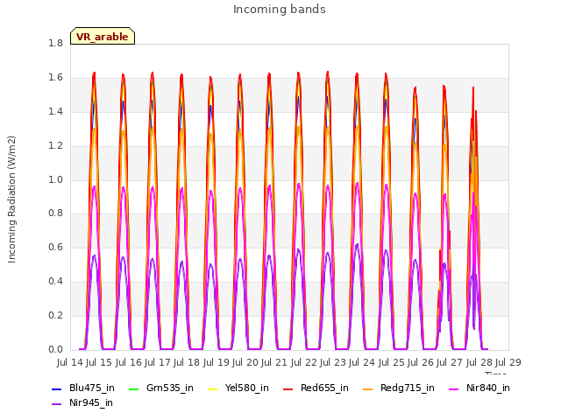
Task: Select the Nir945_in legend label
Action: tap(91, 403)
